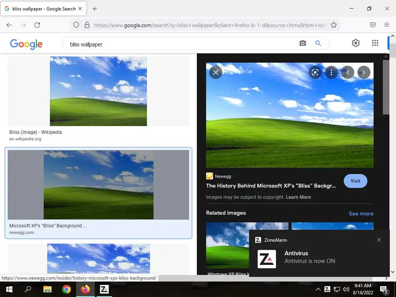Open the Google apps grid
The height and width of the screenshot is (297, 396).
click(375, 43)
